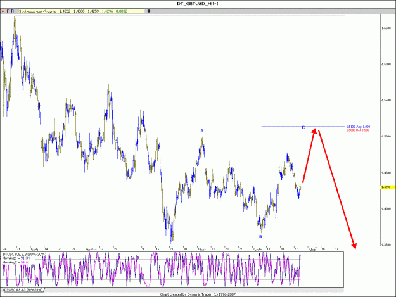Select the green horizontal line at chart top

180,16
